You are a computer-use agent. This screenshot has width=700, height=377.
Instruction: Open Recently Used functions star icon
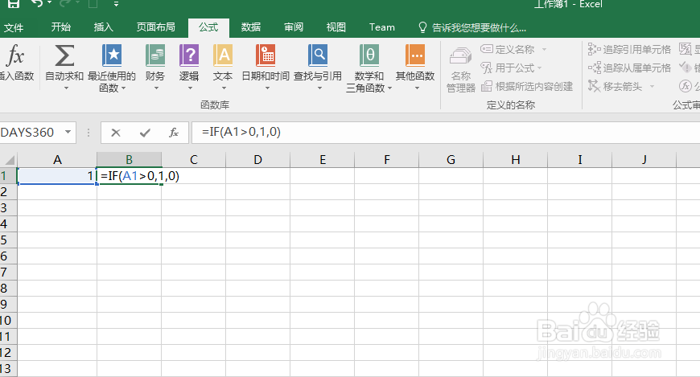pos(112,55)
